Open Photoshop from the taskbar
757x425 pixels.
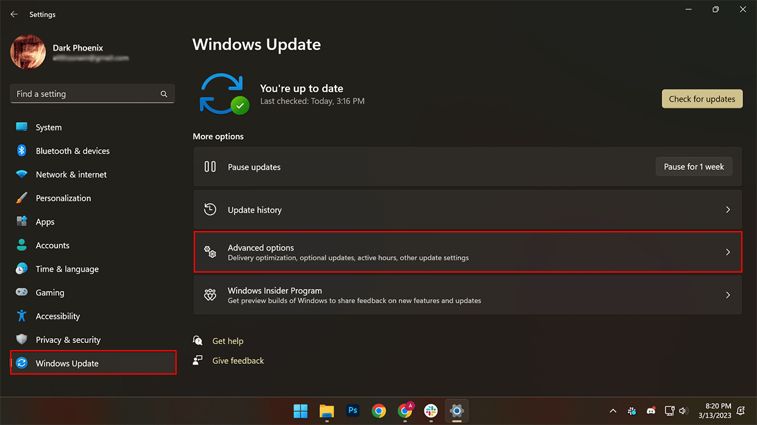[x=353, y=411]
